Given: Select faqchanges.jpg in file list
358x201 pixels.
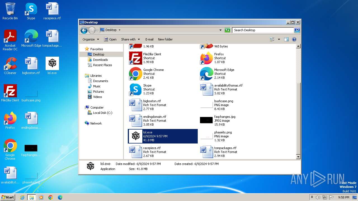Looking at the screenshot, I should [x=234, y=121].
